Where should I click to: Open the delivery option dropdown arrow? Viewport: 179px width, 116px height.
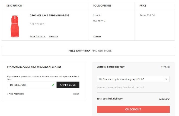click(166, 79)
